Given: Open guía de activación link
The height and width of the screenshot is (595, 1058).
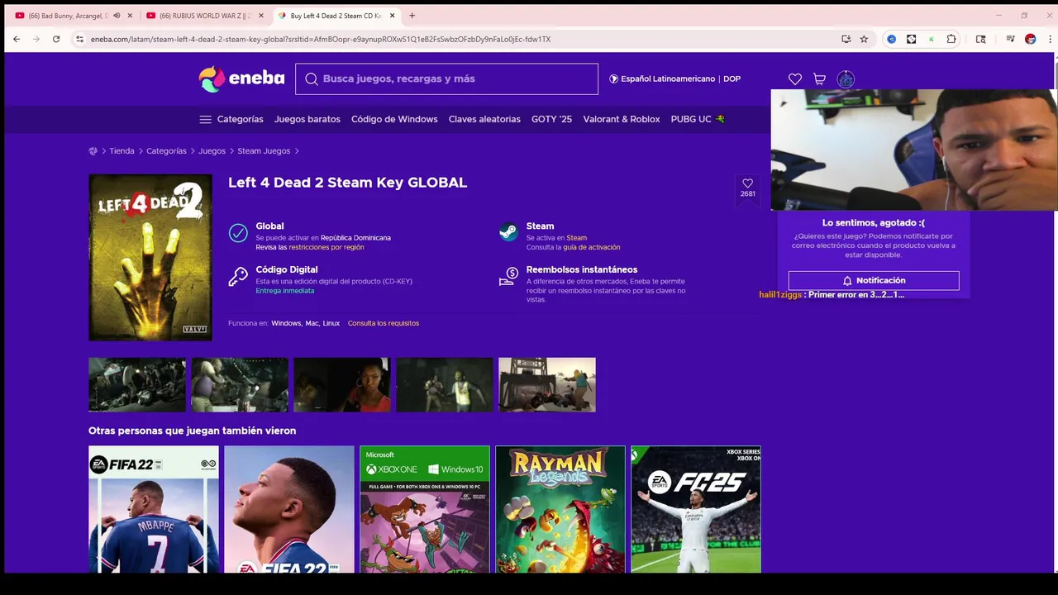Looking at the screenshot, I should 592,247.
